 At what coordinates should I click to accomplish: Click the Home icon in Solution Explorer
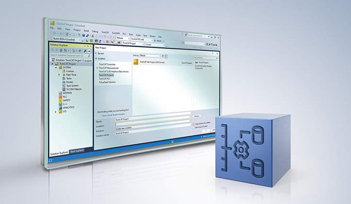click(x=61, y=50)
